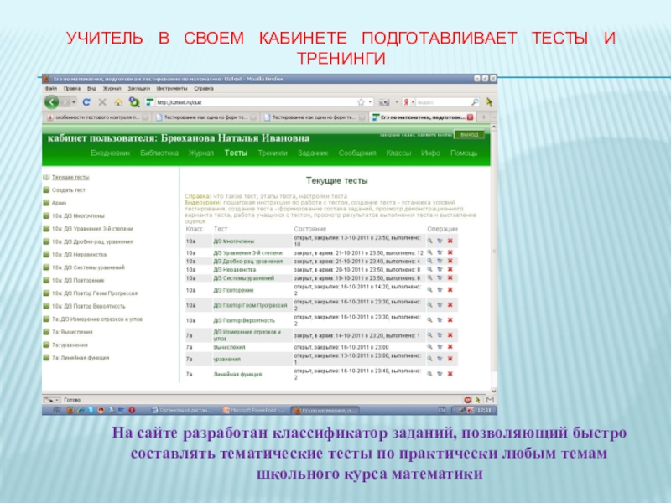671x503 pixels.
Task: Switch to Microsoft PowerPoint in taskbar
Action: [x=254, y=410]
